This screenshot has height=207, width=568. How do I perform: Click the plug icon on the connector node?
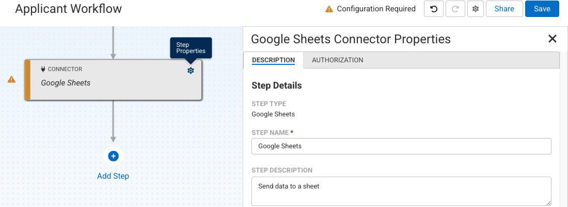tap(43, 69)
